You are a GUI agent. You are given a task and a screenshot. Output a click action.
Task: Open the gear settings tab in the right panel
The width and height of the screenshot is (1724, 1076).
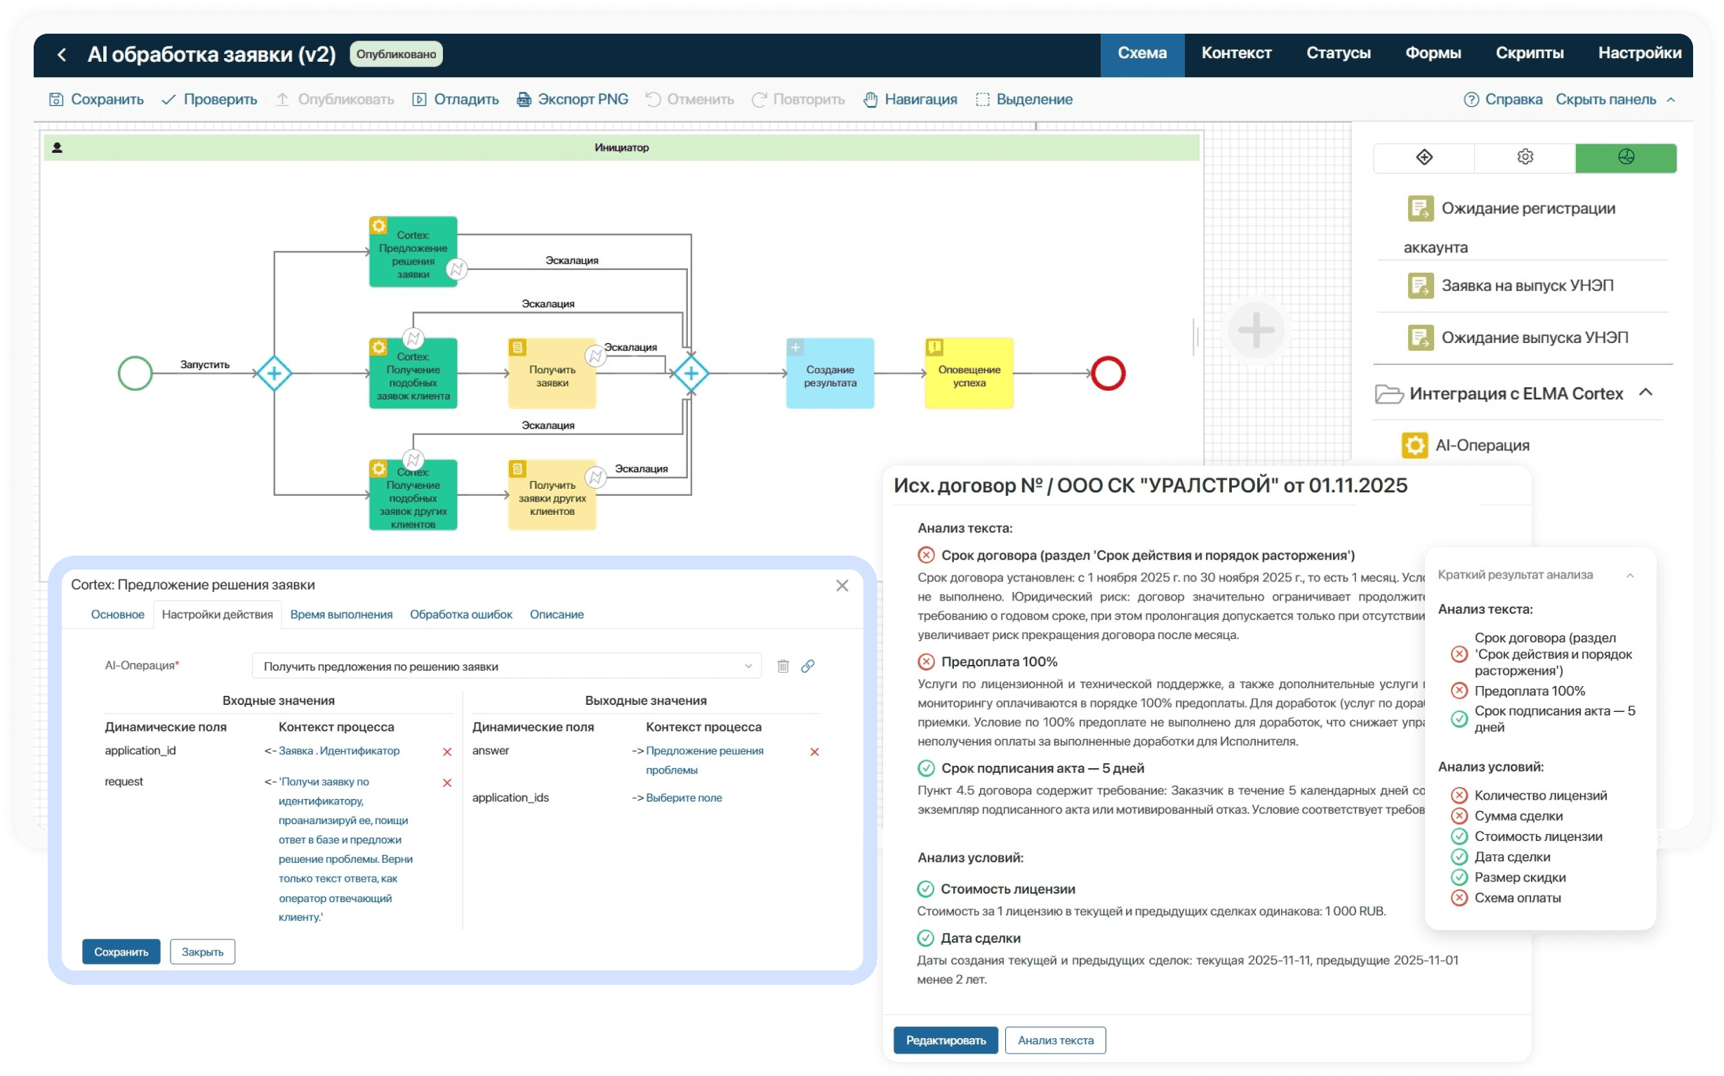tap(1525, 157)
